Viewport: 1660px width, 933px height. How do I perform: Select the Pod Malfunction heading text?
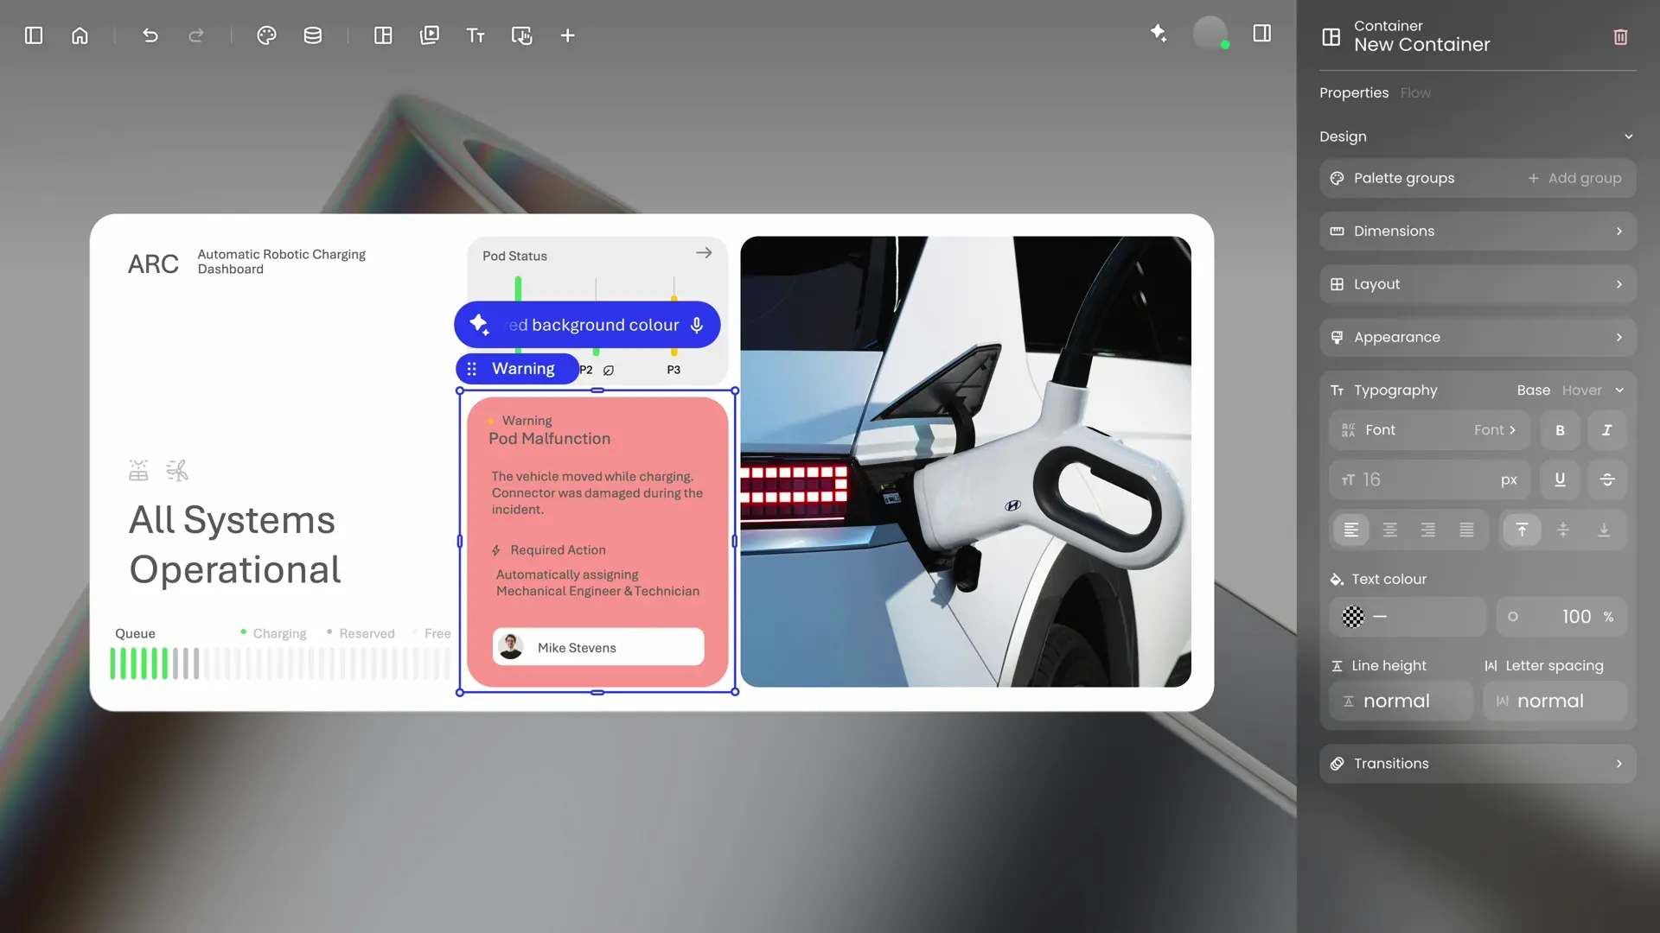(x=550, y=439)
